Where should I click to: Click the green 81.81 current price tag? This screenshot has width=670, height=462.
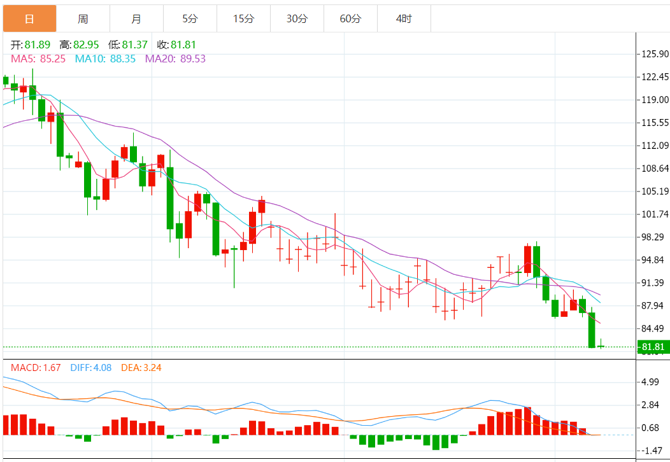point(653,347)
